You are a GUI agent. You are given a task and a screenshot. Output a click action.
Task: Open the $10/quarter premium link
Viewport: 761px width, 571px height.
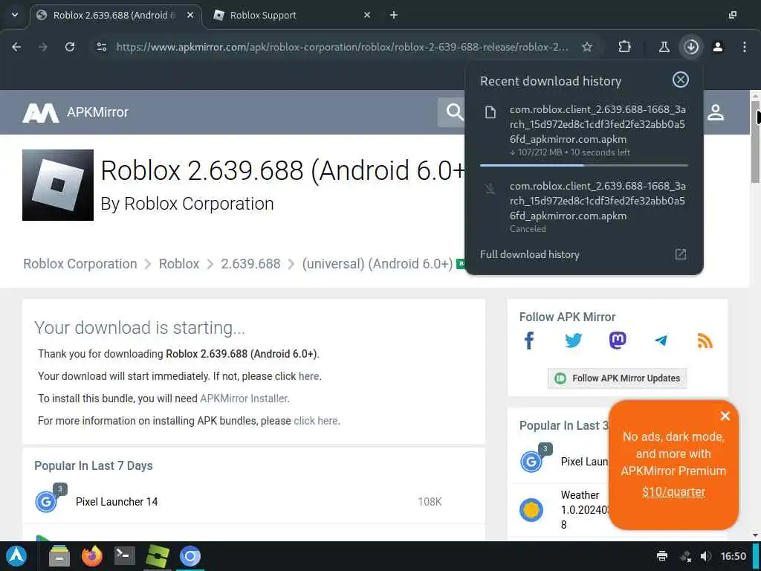[673, 492]
